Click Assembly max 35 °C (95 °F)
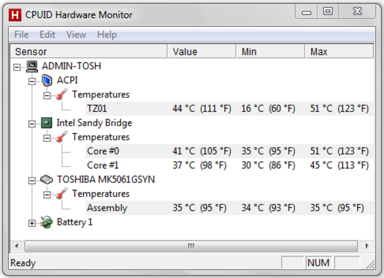 pos(337,208)
